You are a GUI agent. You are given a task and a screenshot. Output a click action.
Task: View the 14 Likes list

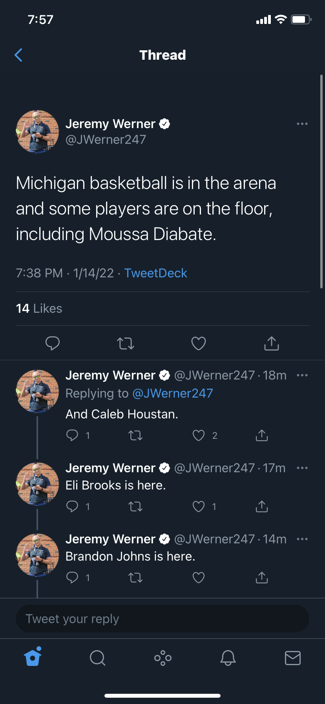click(x=39, y=308)
